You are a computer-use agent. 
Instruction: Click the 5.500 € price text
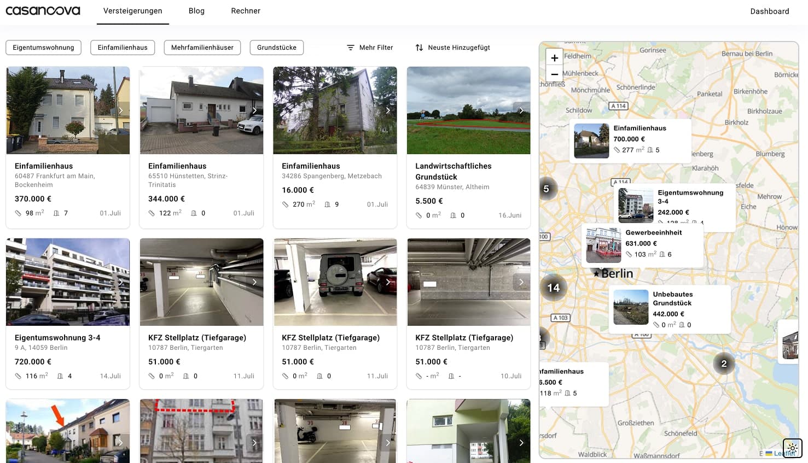[429, 201]
